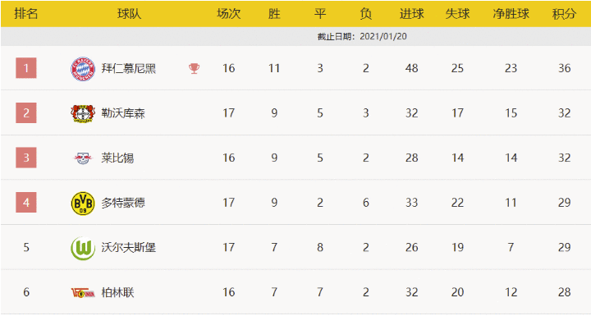Image resolution: width=591 pixels, height=316 pixels.
Task: Click the 截止日期 2021/01/20 date text
Action: (362, 37)
